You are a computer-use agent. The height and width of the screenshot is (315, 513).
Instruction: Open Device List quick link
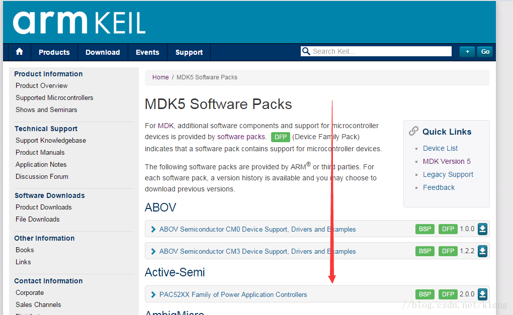point(440,148)
